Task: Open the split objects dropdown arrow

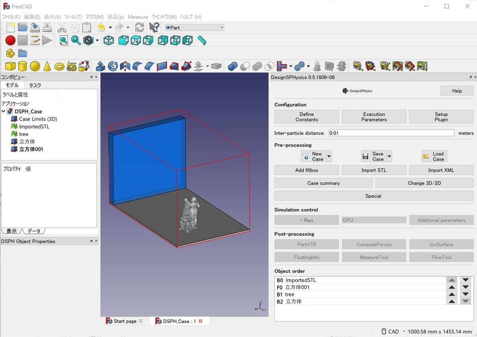Action: tap(308, 66)
